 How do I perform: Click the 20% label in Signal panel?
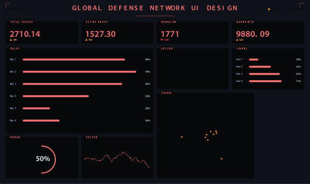tap(299, 59)
